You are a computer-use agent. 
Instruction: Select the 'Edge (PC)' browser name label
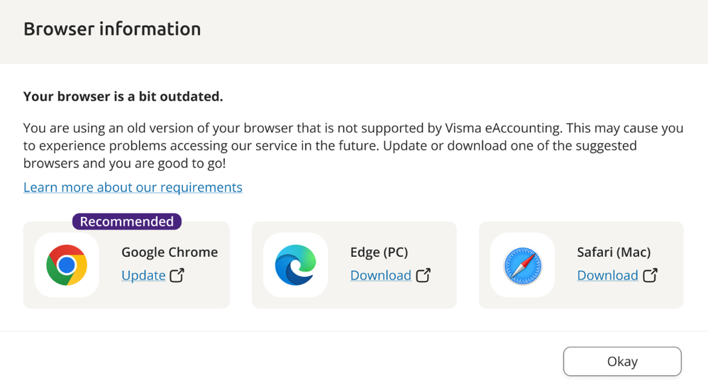click(379, 252)
